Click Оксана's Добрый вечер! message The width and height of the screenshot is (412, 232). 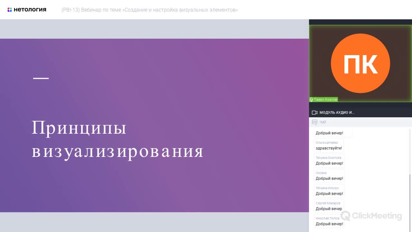click(329, 179)
